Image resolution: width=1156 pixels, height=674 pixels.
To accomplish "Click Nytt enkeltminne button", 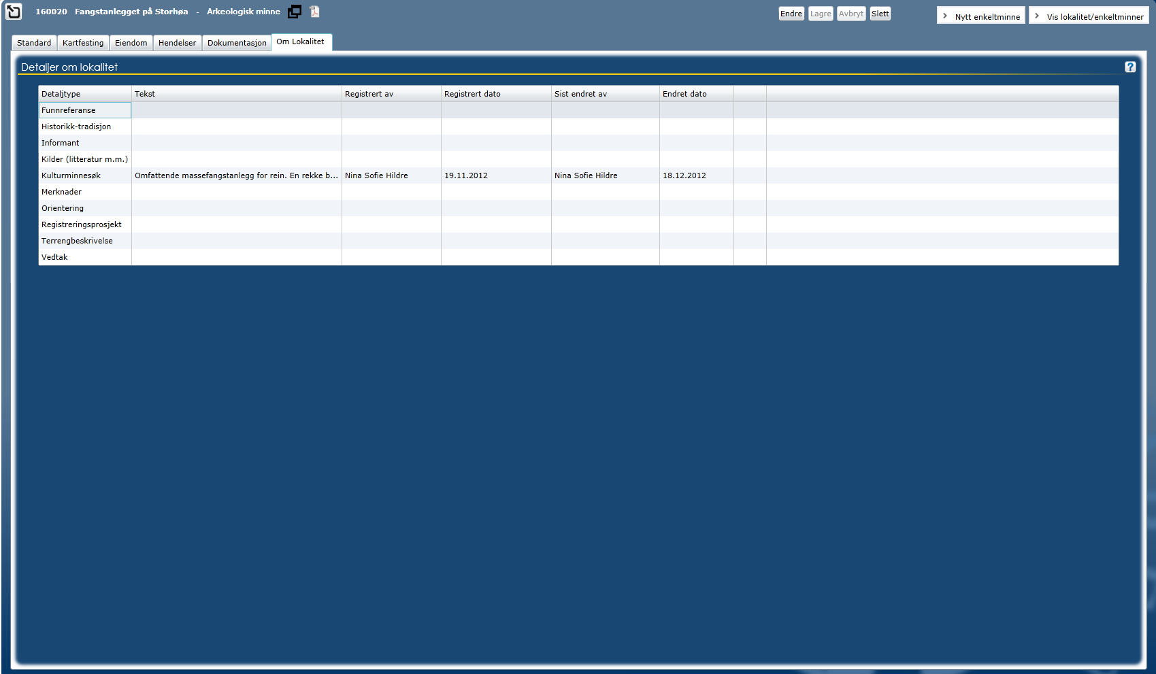I will pos(981,16).
